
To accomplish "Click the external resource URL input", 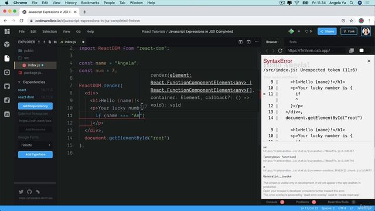I will point(35,121).
